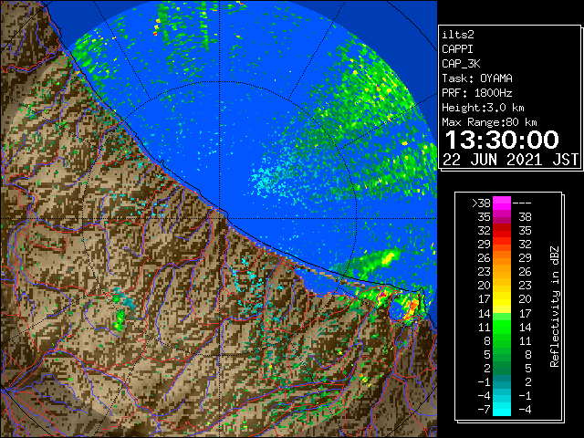Click the --- legend label beside magenta
Viewport: 584px width, 438px height.
click(x=522, y=203)
